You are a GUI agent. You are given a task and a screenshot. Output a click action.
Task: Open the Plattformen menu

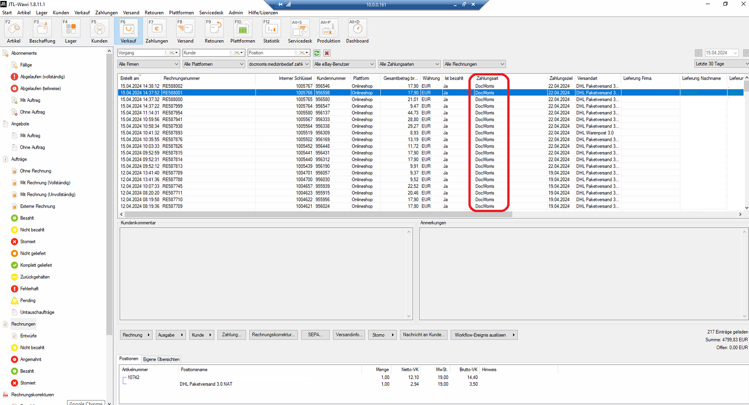click(x=181, y=13)
